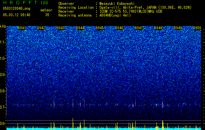Screen dimensions: 205x130
Task: Click the red meteor echo just after 0948
Action: 163,105
